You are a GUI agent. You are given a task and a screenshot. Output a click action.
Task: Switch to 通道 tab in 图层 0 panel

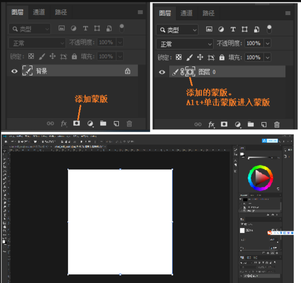click(186, 13)
